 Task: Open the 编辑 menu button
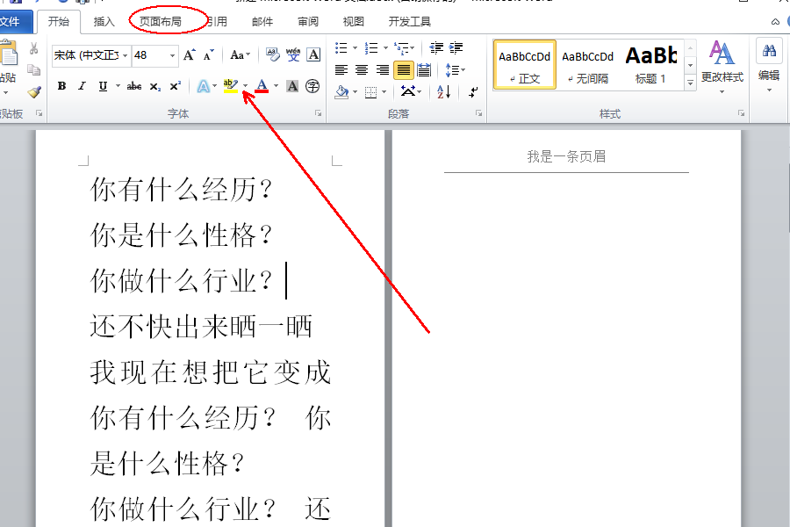pyautogui.click(x=769, y=65)
